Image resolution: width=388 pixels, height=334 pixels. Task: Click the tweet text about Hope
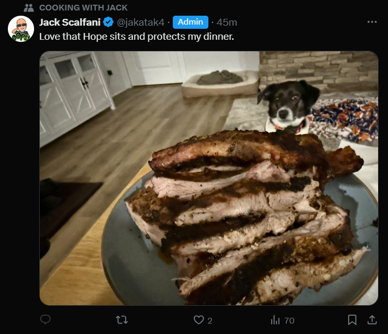coord(137,37)
